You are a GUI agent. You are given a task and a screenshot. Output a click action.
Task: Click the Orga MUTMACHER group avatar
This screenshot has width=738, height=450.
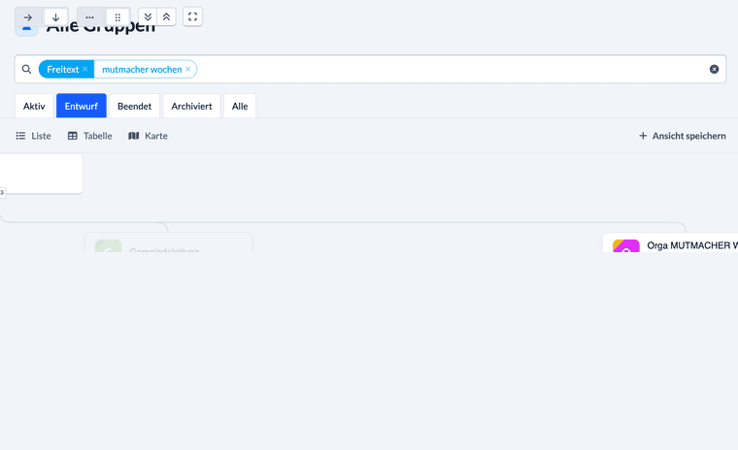pyautogui.click(x=626, y=246)
